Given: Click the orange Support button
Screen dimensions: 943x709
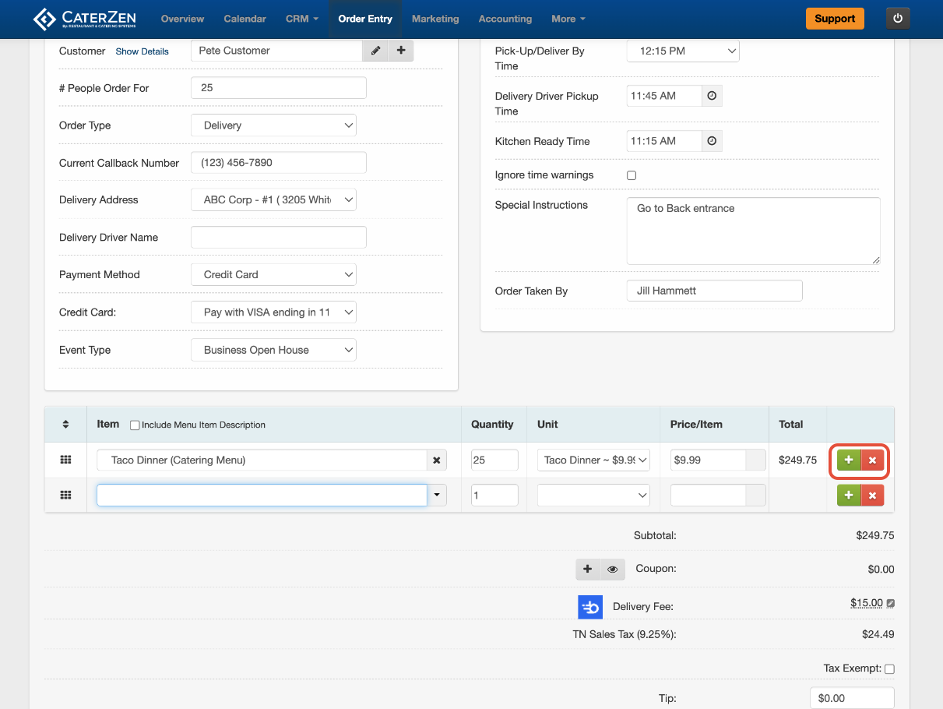Looking at the screenshot, I should click(835, 19).
